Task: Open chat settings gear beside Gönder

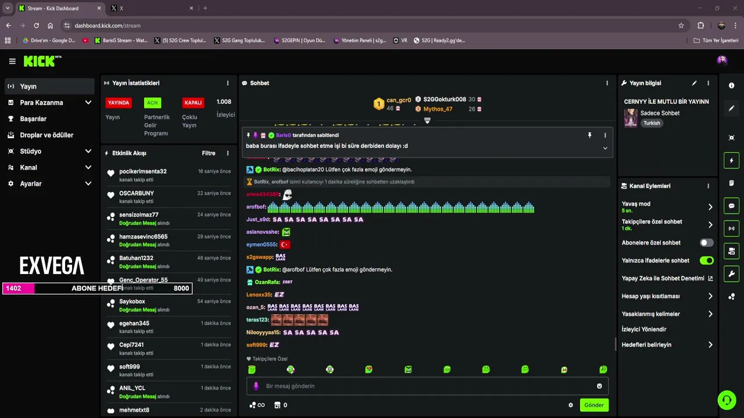Action: pos(570,405)
